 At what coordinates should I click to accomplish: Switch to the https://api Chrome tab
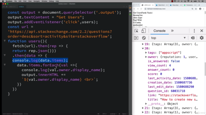[x=175, y=5]
